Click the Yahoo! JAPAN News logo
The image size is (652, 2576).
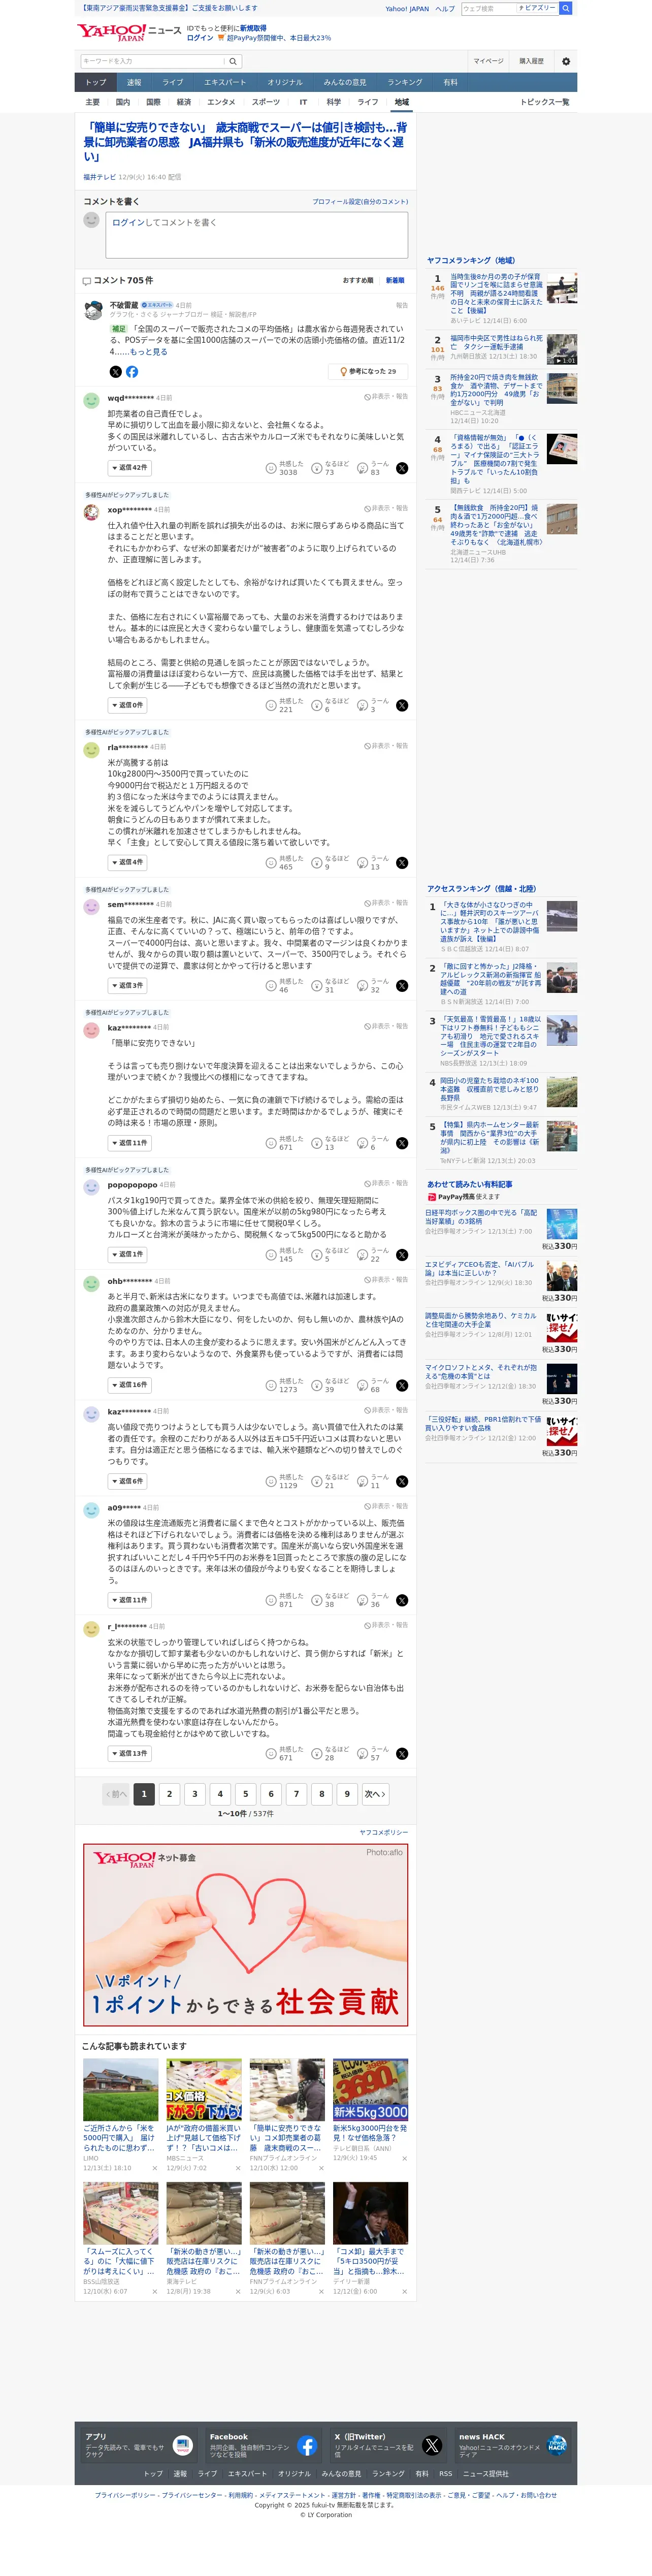[x=129, y=33]
